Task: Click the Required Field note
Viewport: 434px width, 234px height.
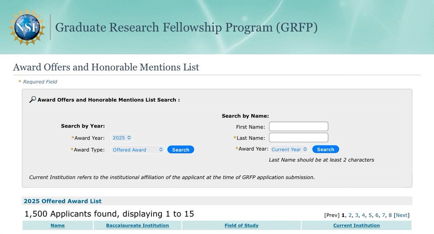Action: (x=40, y=82)
